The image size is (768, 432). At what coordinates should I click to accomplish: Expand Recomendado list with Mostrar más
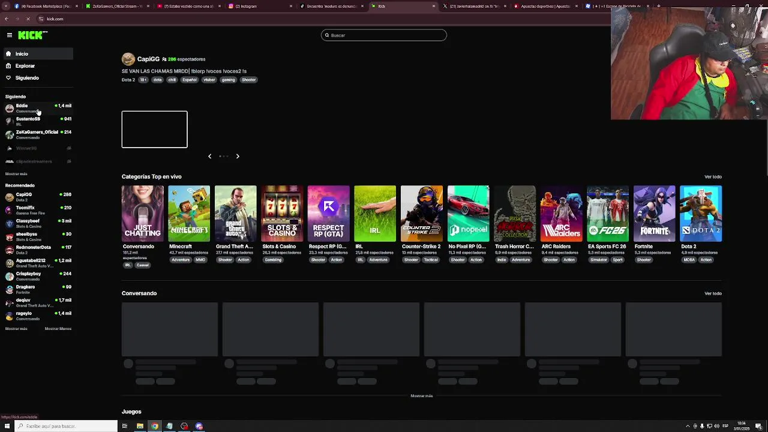16,329
